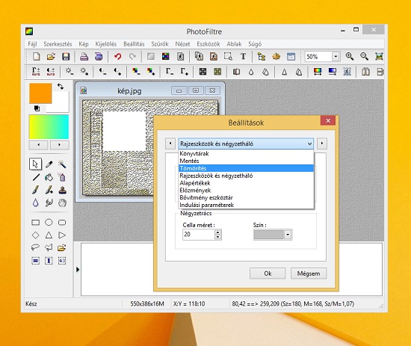Select the Pointer selection tool
This screenshot has height=346, width=411.
[35, 164]
